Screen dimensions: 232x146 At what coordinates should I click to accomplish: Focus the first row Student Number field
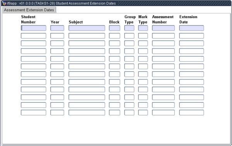click(33, 28)
